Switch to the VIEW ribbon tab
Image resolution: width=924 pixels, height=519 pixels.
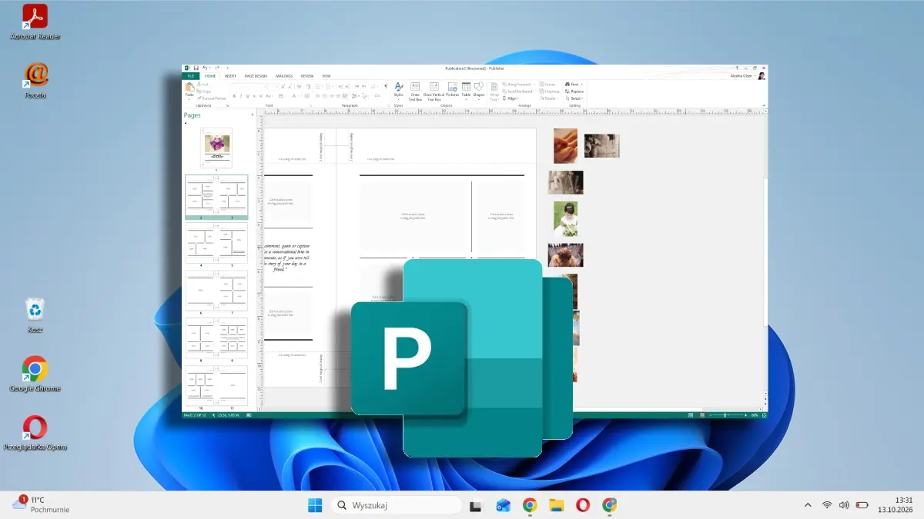(326, 76)
